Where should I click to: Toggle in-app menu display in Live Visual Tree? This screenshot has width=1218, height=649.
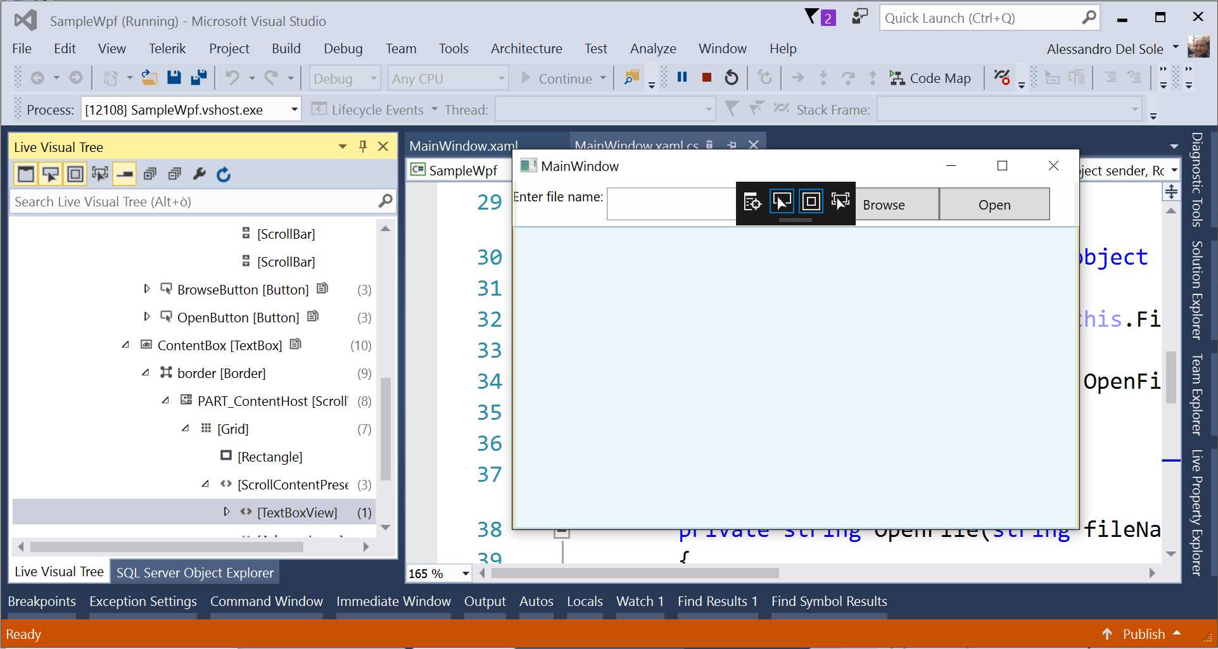coord(26,173)
